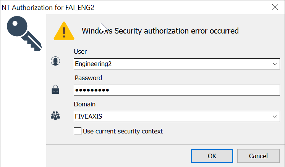Expand the Domain dropdown arrow

click(275, 116)
